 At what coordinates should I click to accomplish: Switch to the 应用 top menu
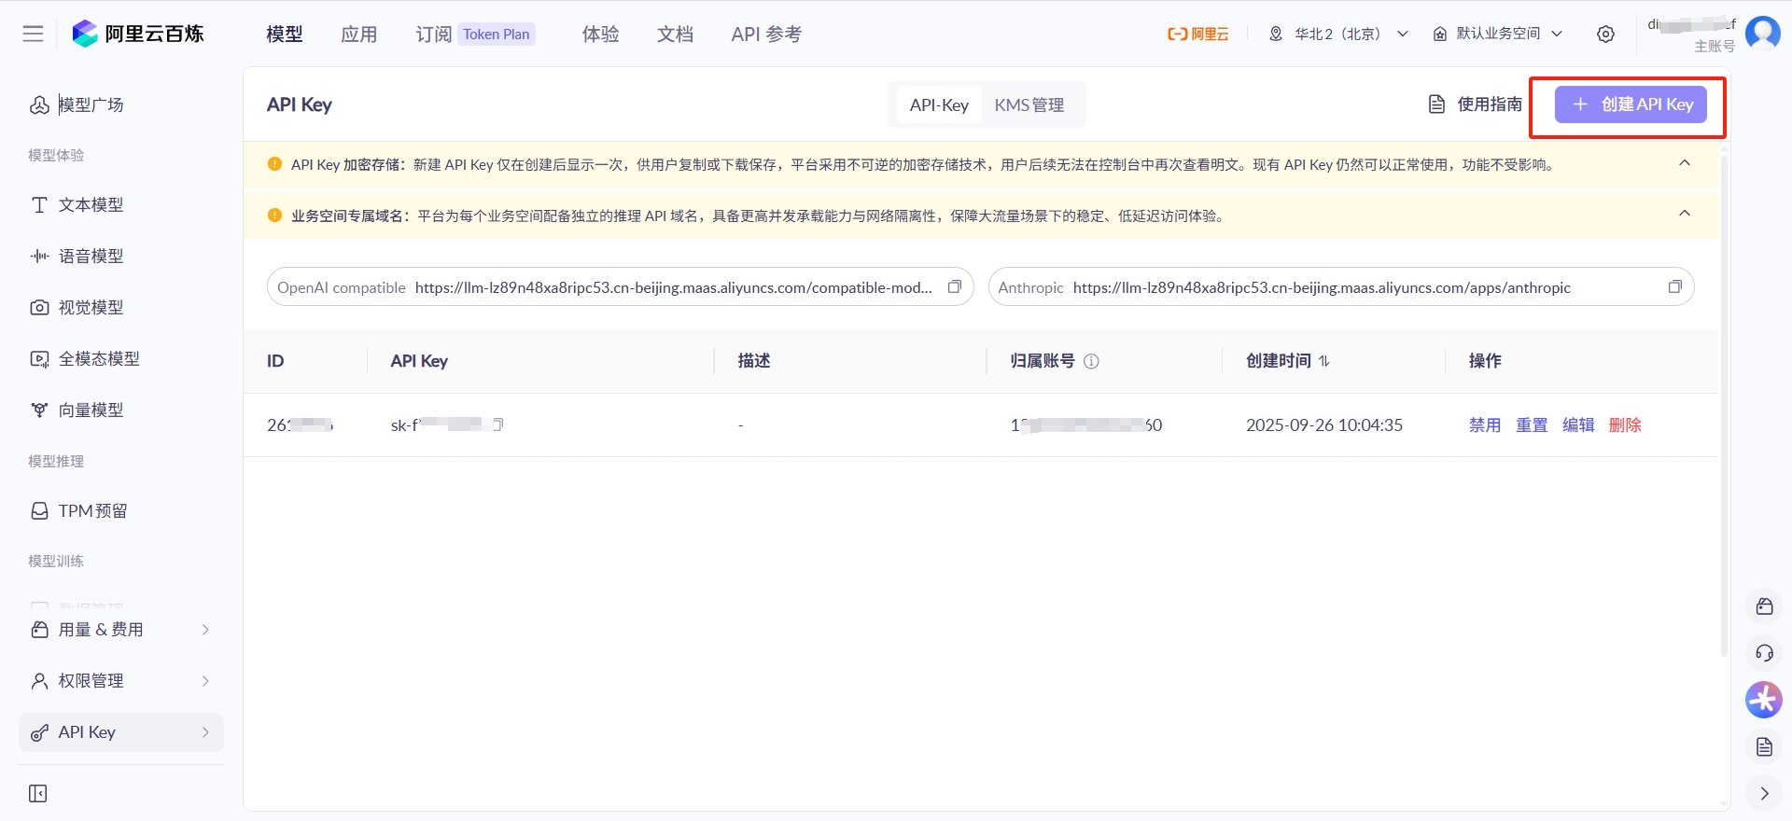tap(359, 35)
